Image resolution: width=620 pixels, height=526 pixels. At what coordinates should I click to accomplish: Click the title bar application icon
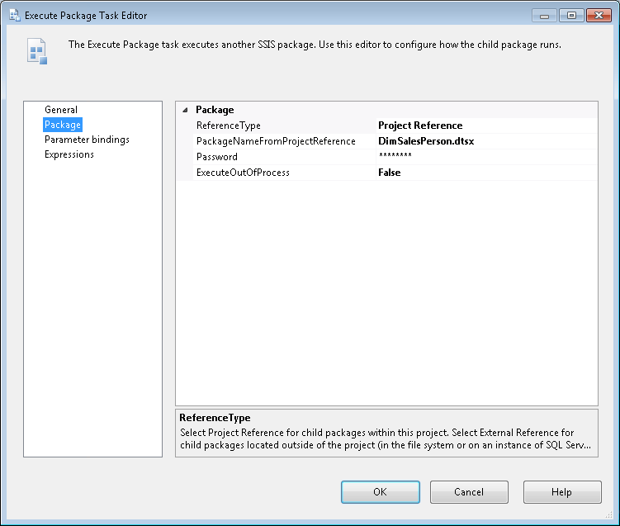pos(14,16)
